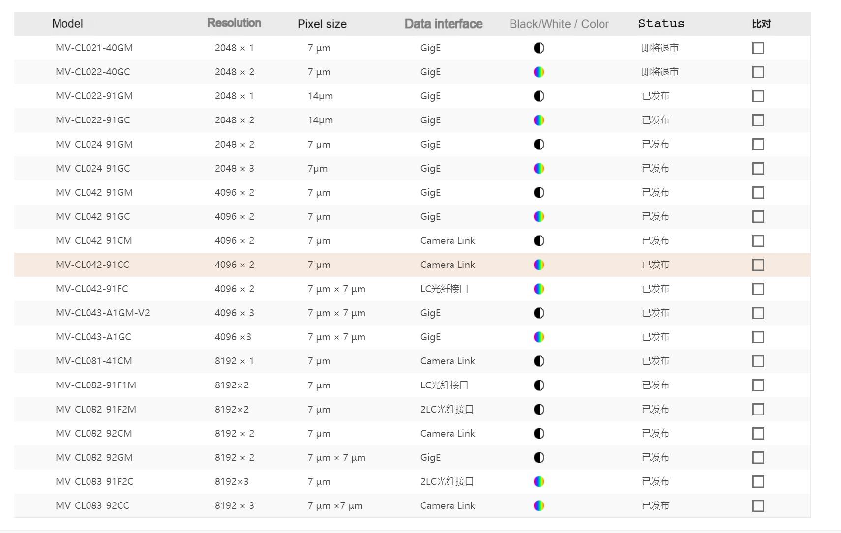This screenshot has width=841, height=533.
Task: Click the Status column header
Action: [x=661, y=24]
